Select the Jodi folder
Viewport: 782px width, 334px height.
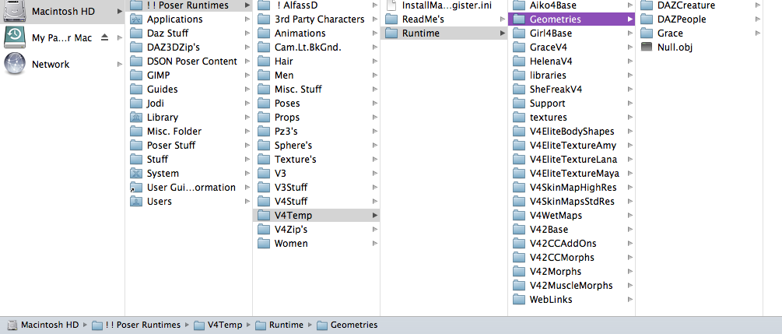[x=189, y=104]
